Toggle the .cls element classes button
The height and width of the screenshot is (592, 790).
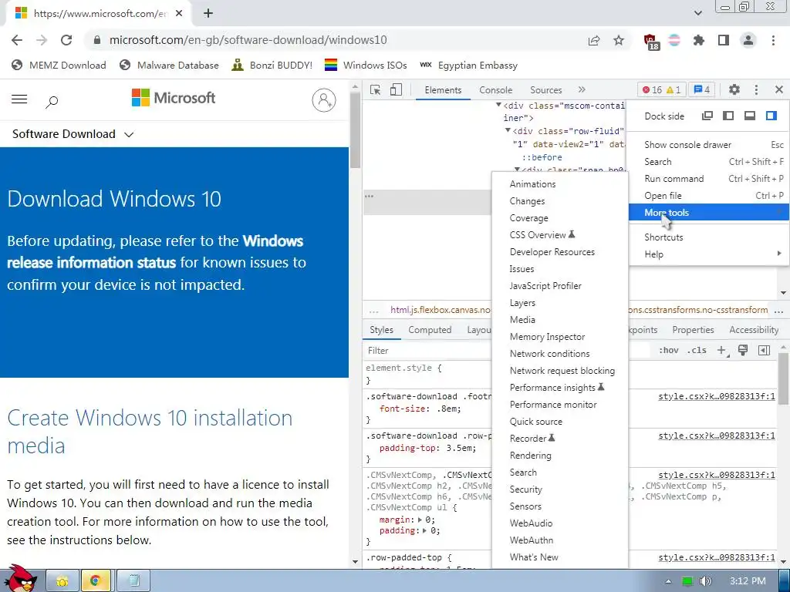point(697,351)
